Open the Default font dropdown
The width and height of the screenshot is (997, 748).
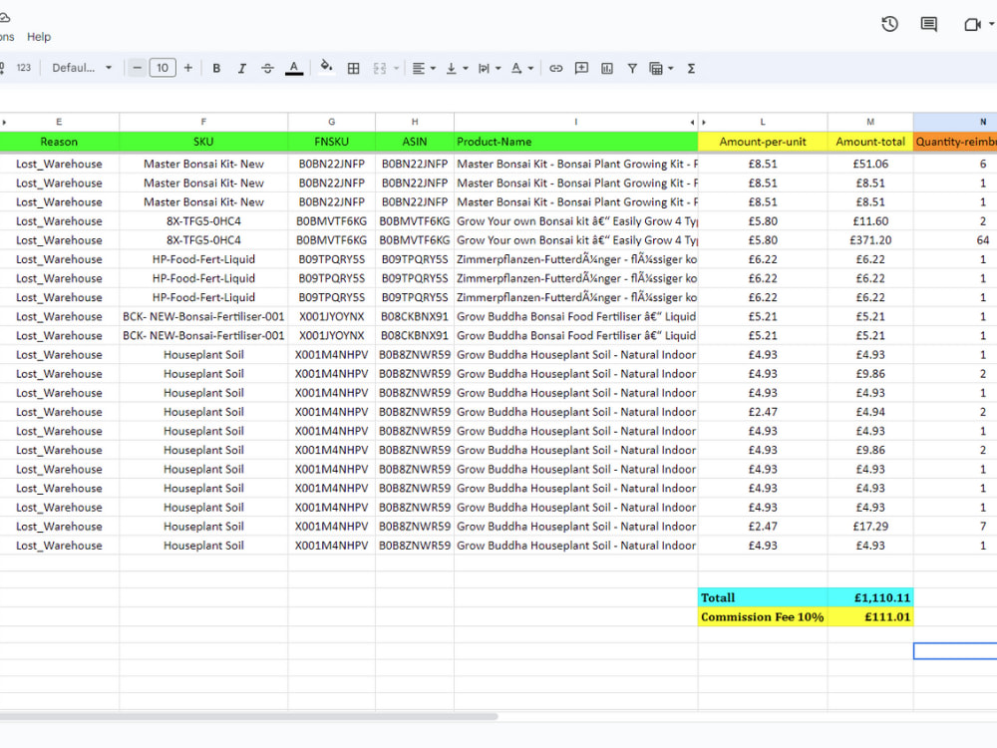click(82, 68)
